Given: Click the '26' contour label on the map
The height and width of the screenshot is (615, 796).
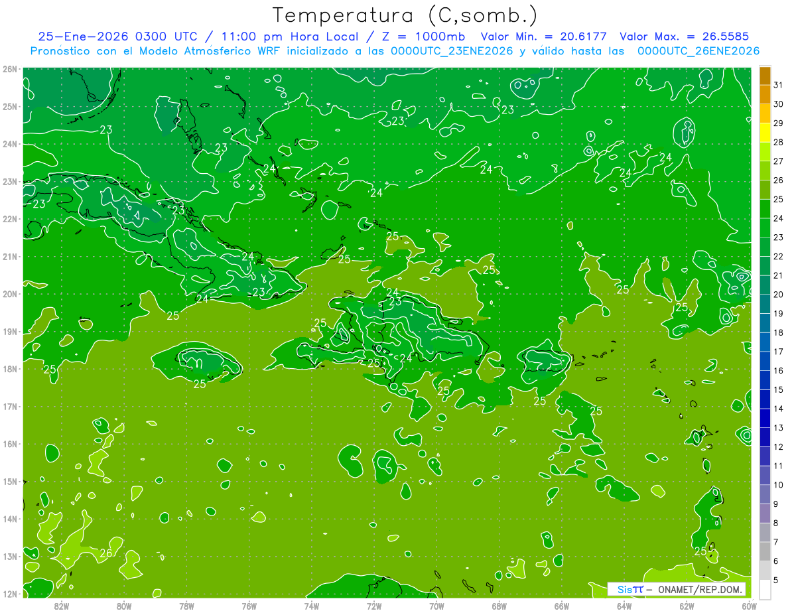Looking at the screenshot, I should coord(106,553).
